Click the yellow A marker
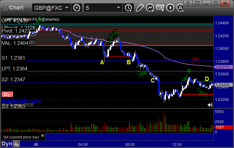The height and width of the screenshot is (148, 234). pyautogui.click(x=102, y=62)
